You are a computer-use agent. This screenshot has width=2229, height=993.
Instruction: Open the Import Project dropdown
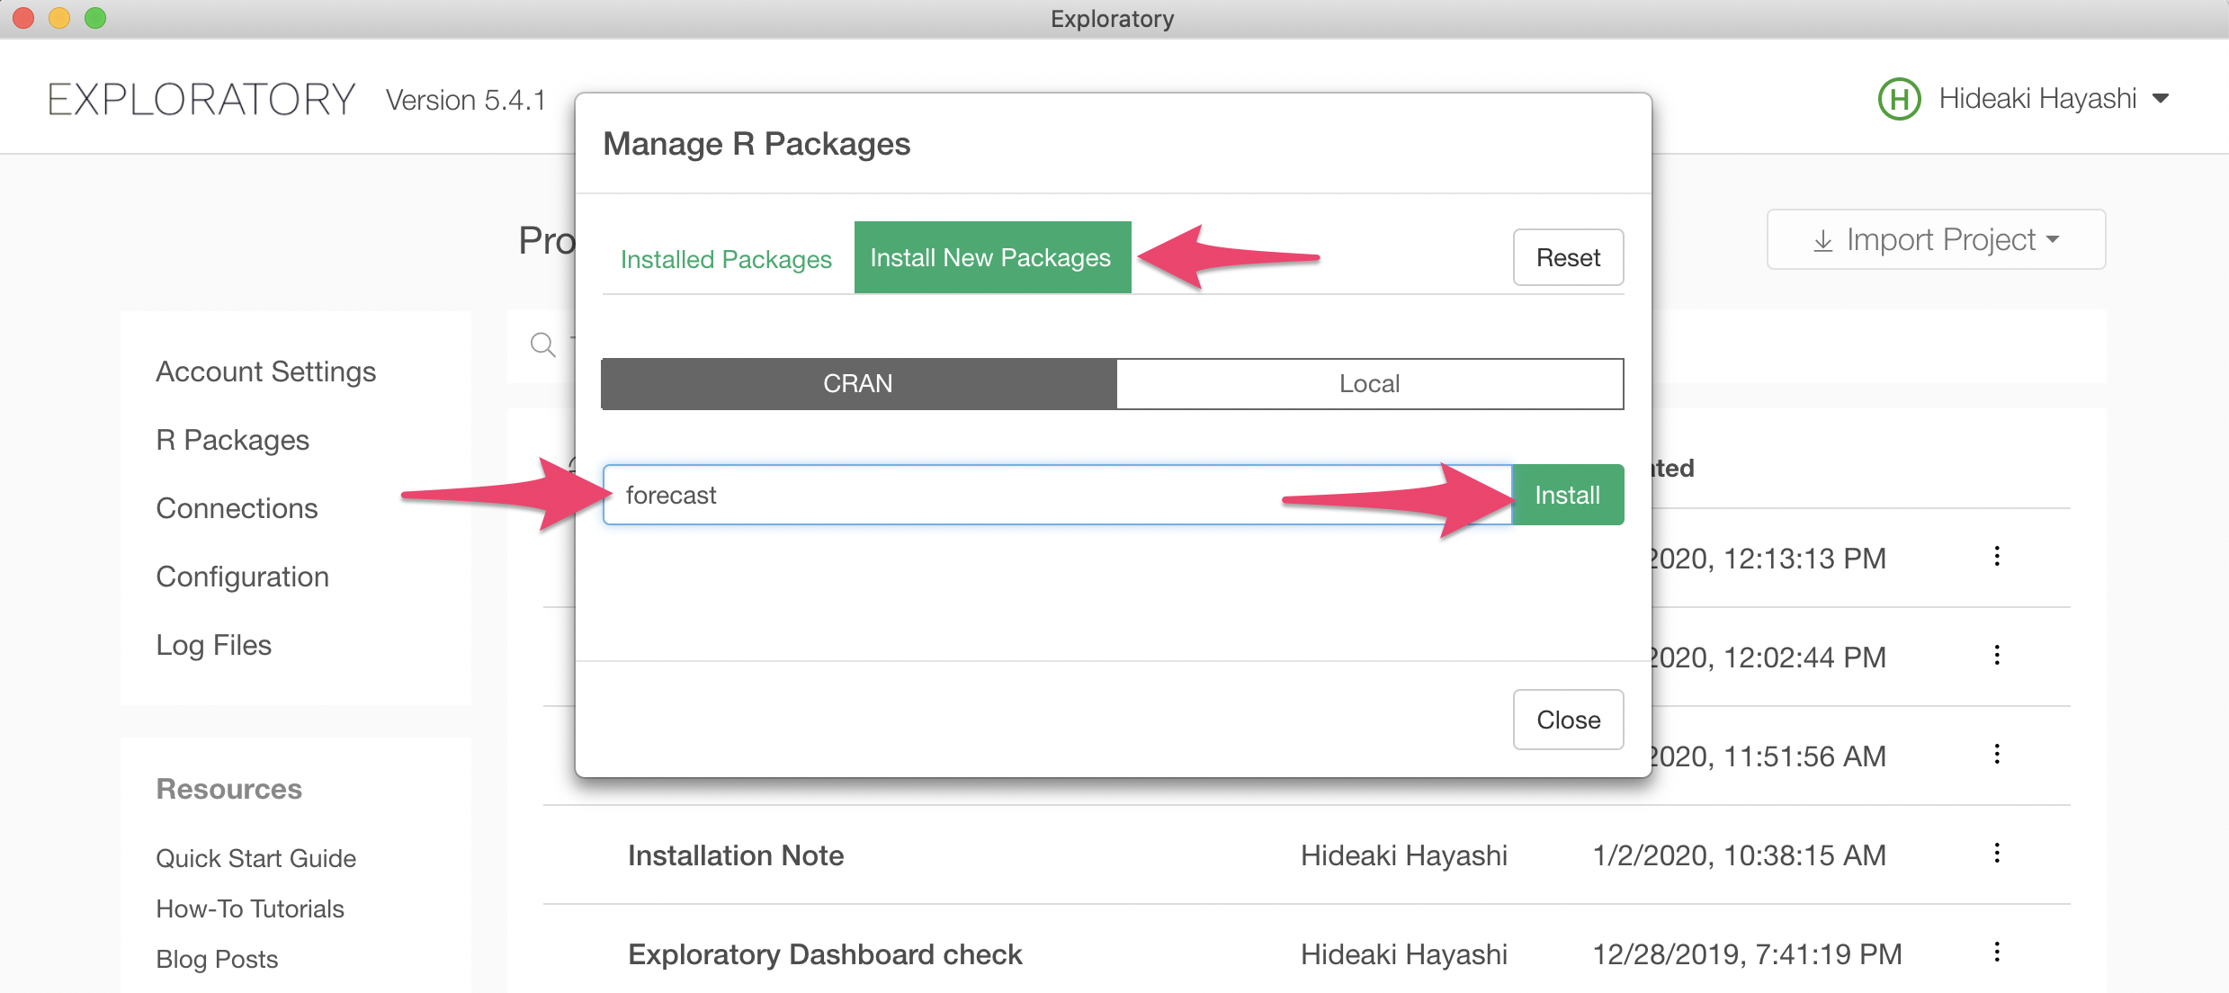pyautogui.click(x=1936, y=239)
